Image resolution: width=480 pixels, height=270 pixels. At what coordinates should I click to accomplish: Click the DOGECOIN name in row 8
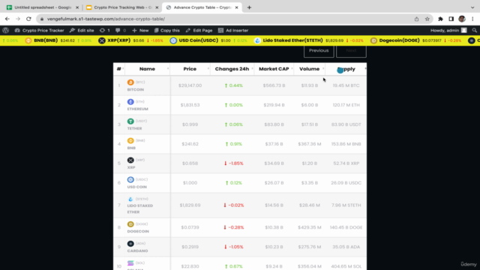138,232
